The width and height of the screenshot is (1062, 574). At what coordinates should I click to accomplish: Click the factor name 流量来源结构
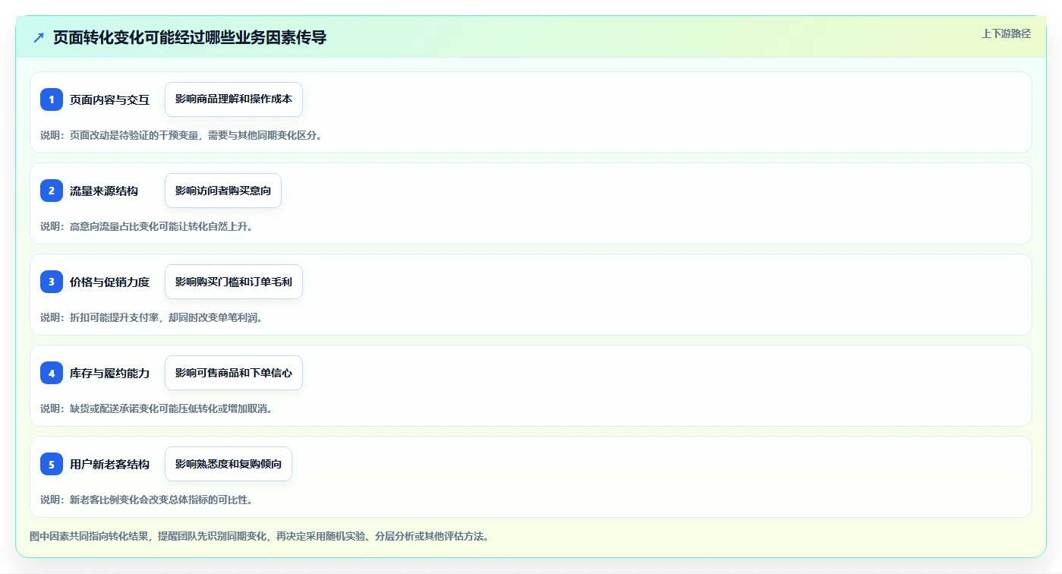[104, 191]
